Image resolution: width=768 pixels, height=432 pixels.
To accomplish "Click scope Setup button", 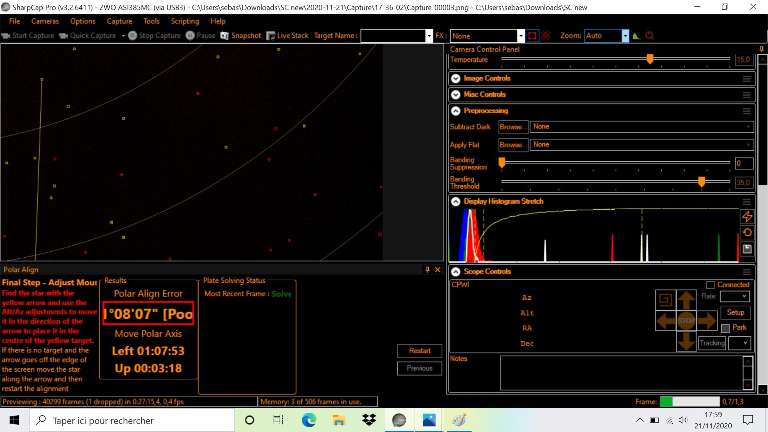I will pos(736,312).
